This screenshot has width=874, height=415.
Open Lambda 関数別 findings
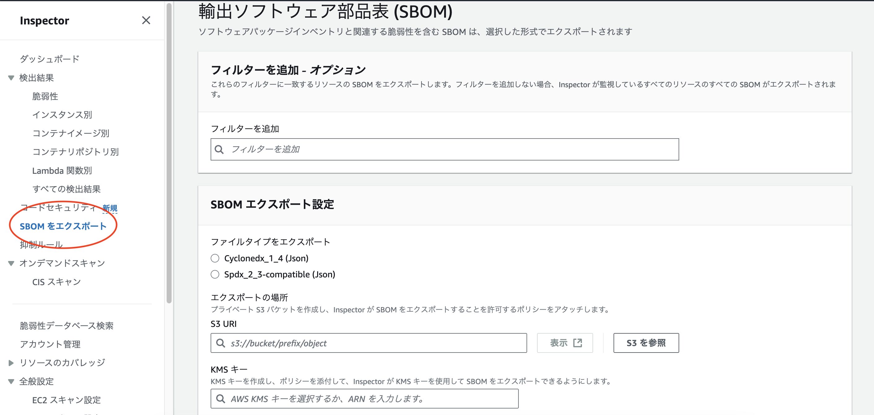[x=62, y=170]
